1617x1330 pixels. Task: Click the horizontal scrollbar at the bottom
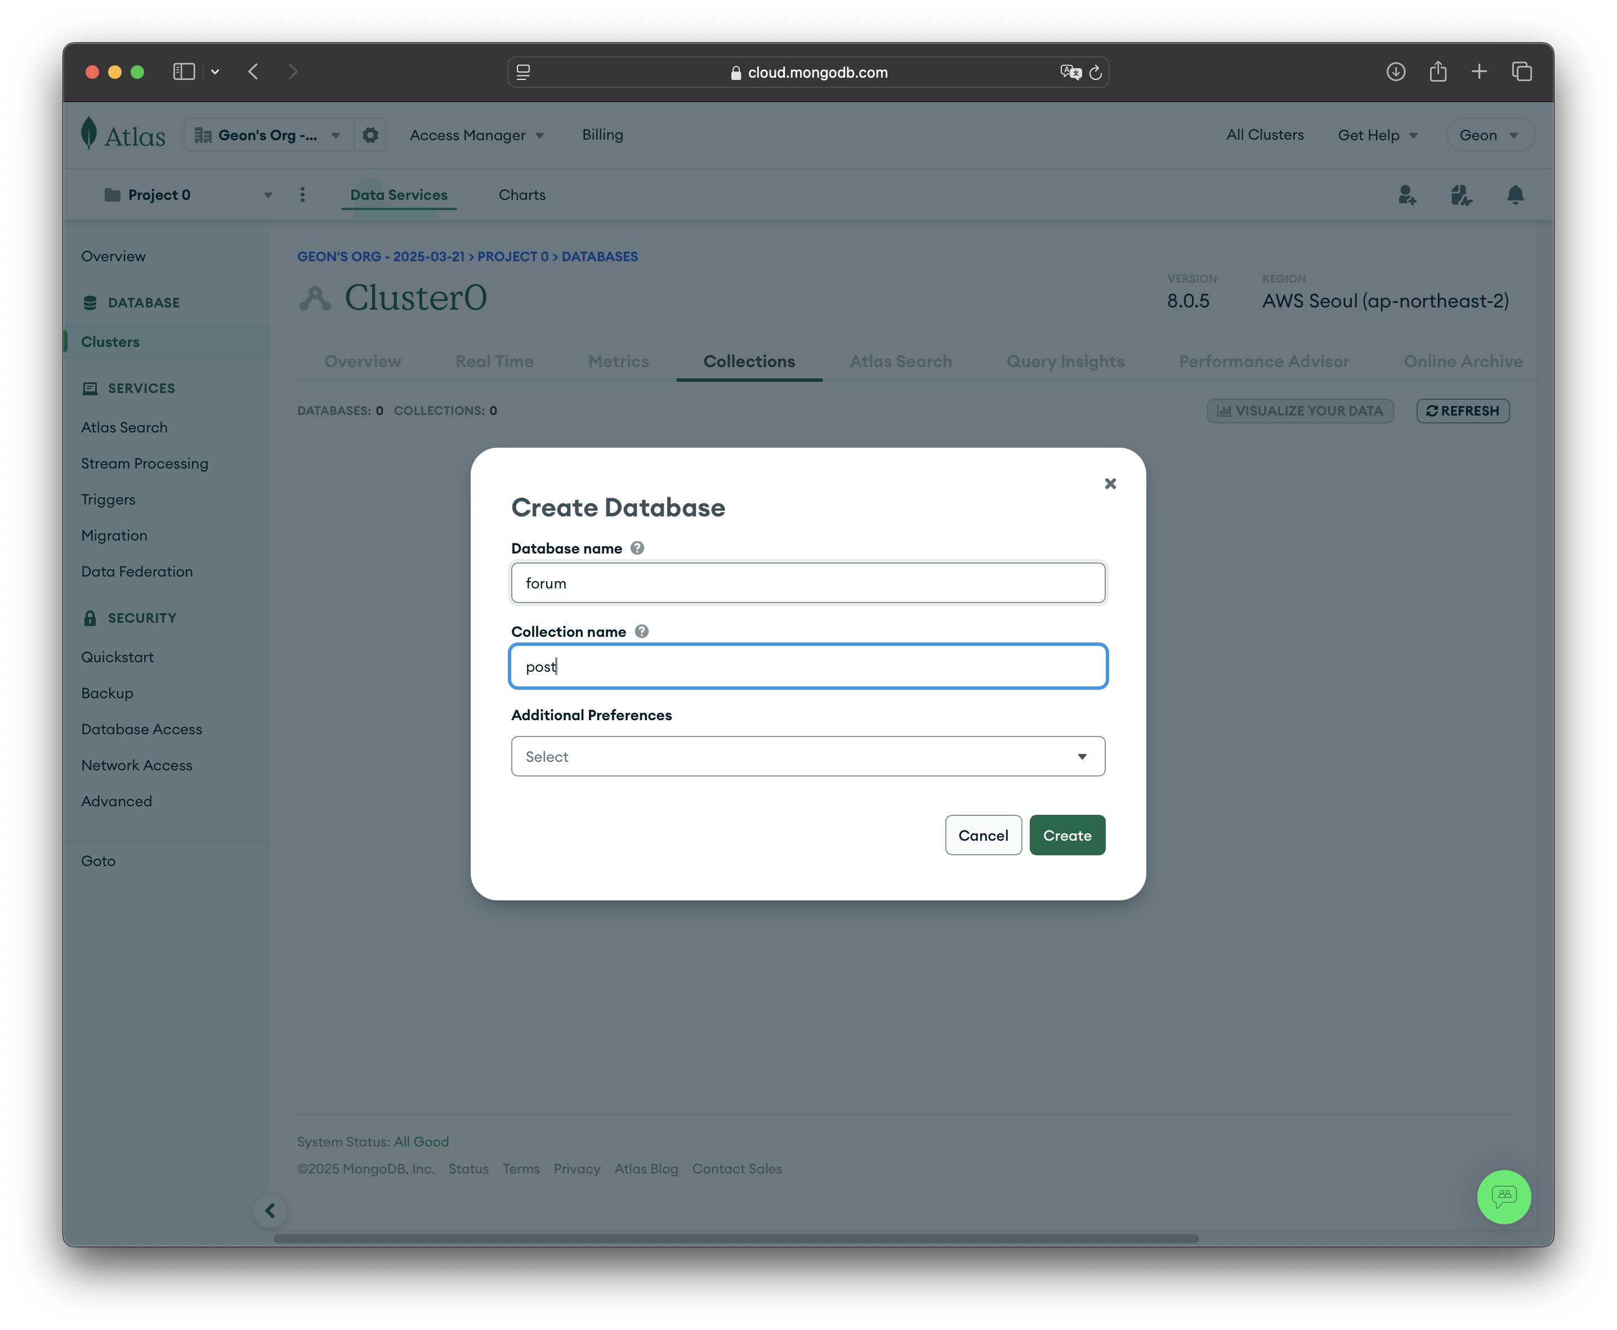coord(735,1238)
